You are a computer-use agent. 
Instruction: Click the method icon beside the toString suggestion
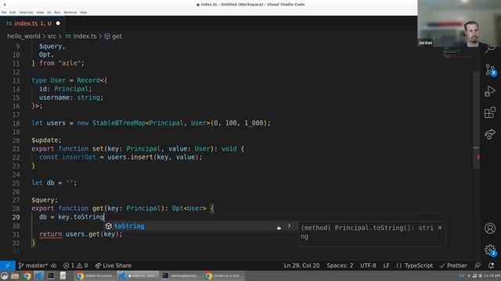click(x=109, y=226)
